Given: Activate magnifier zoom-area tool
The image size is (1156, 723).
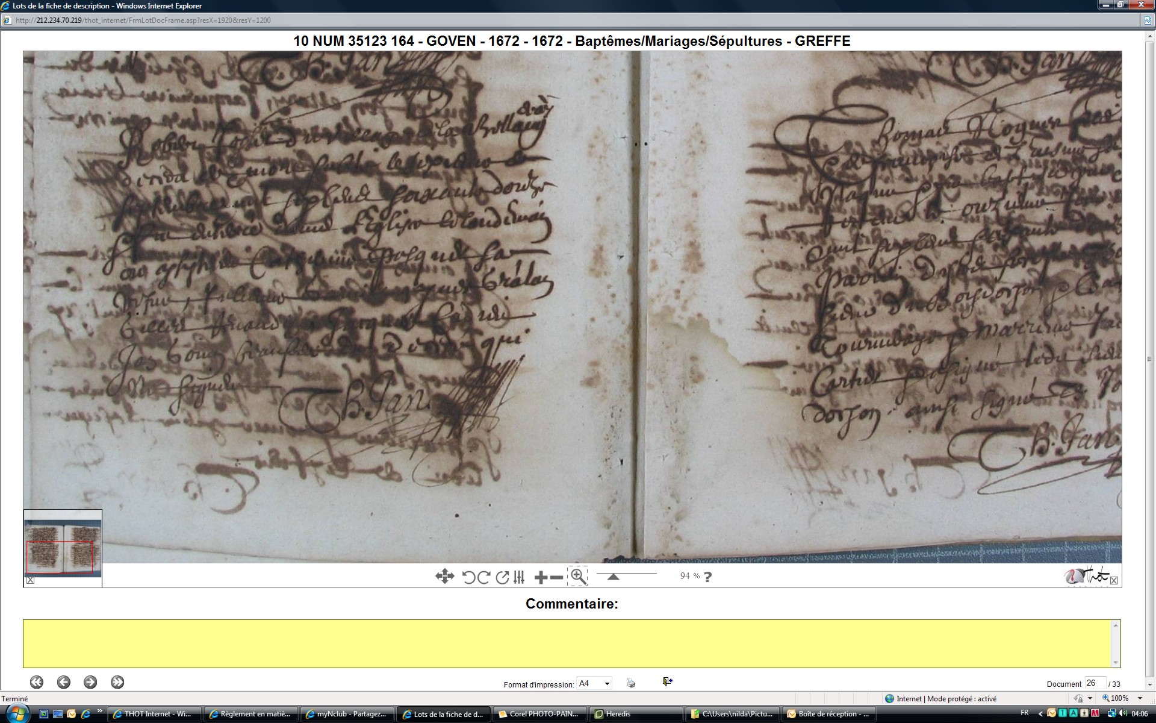Looking at the screenshot, I should pos(577,576).
